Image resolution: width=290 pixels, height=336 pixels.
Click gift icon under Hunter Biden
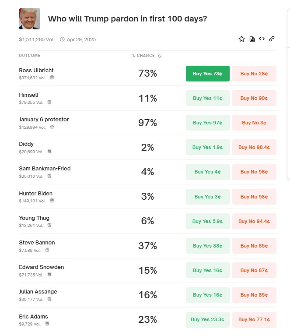click(52, 201)
